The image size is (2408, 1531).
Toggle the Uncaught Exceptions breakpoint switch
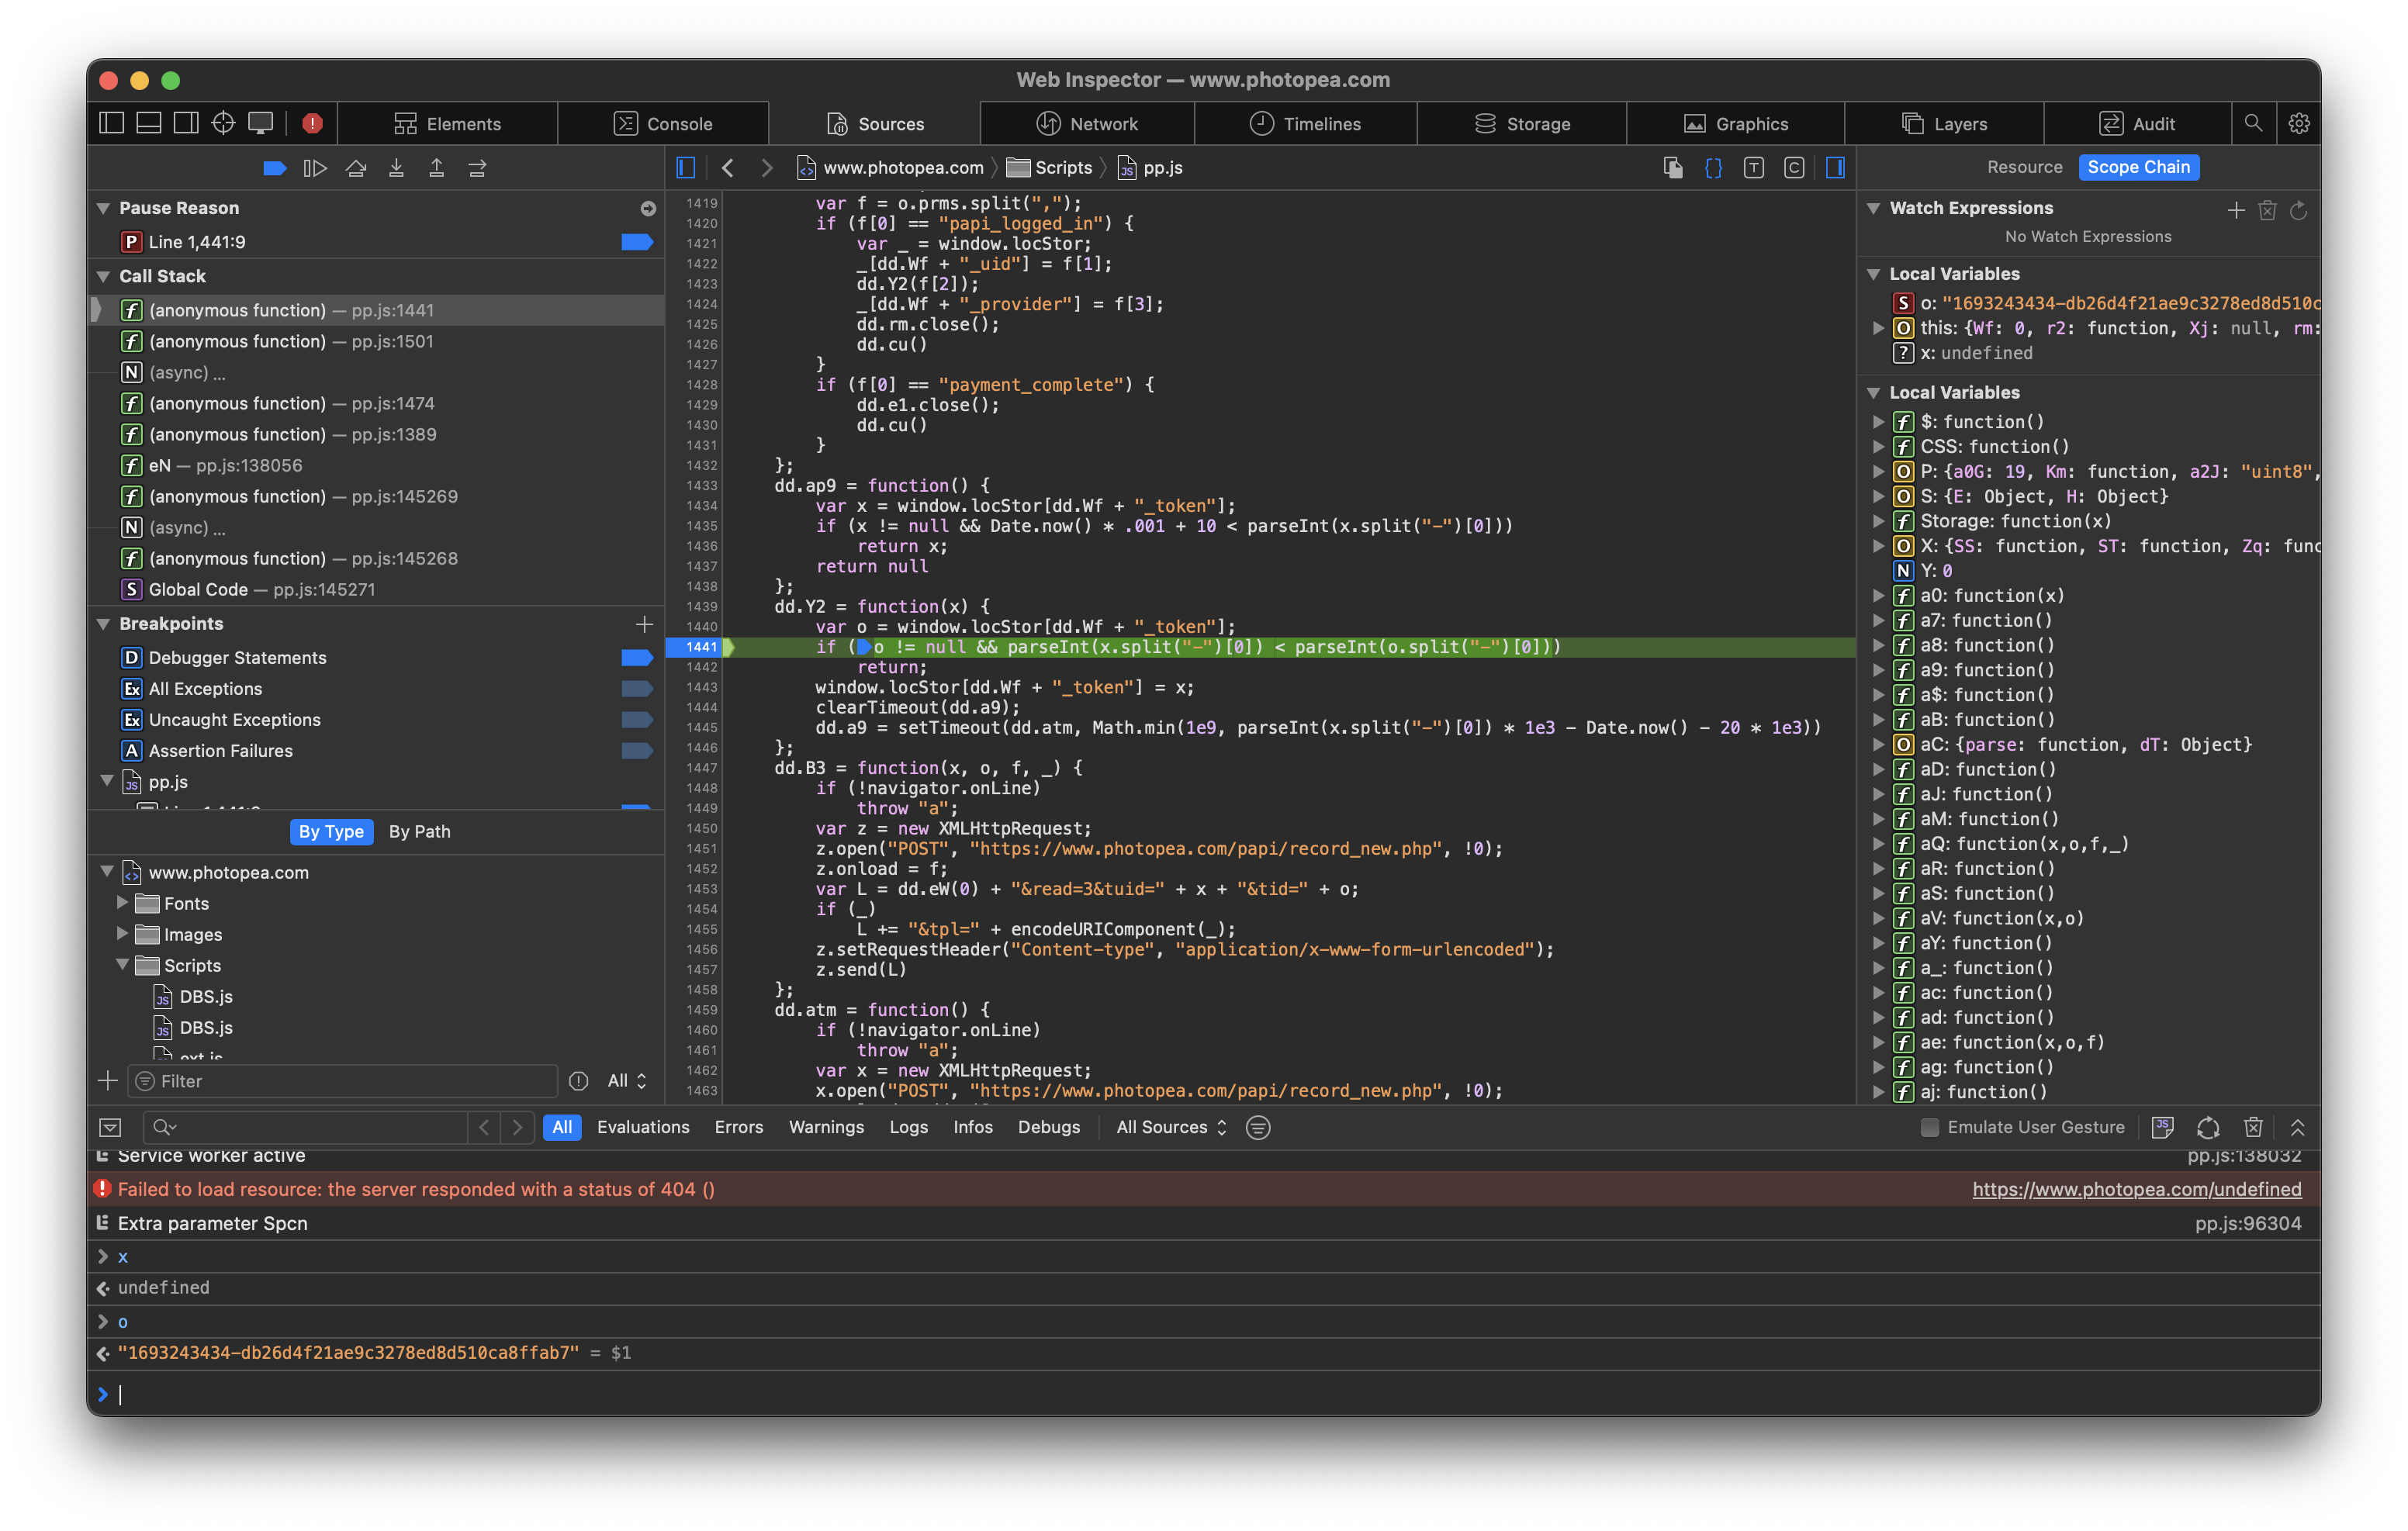pos(637,719)
